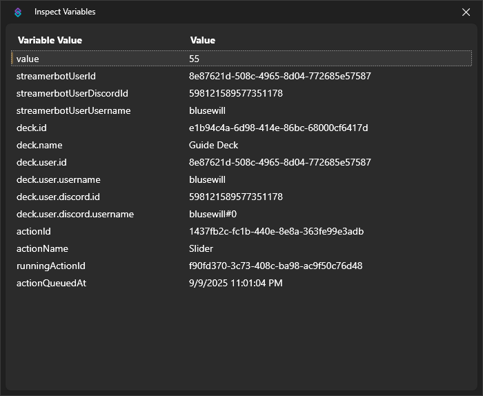Screen dimensions: 483x396
Task: Click the 'Inspect Variables' window title
Action: (65, 12)
